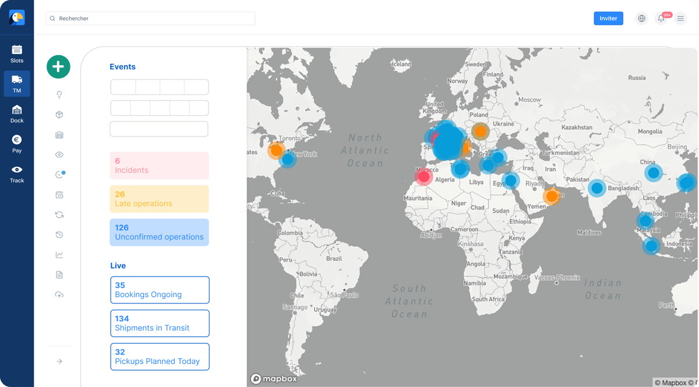Toggle the eye visibility icon in sidebar
The height and width of the screenshot is (387, 699).
coord(59,155)
